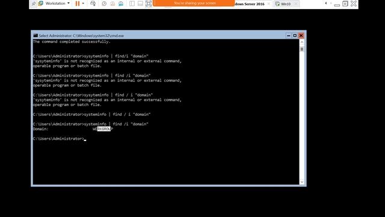This screenshot has width=385, height=217.
Task: Click the cmd scrollbar down arrow
Action: pyautogui.click(x=302, y=182)
